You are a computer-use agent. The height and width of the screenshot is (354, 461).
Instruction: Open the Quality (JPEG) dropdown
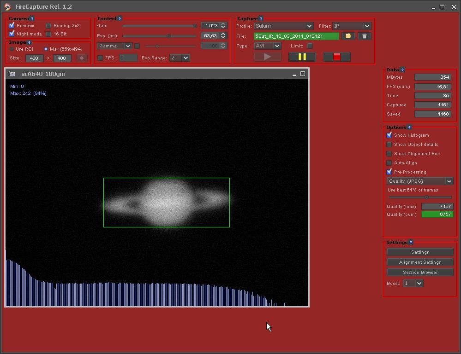pyautogui.click(x=420, y=181)
